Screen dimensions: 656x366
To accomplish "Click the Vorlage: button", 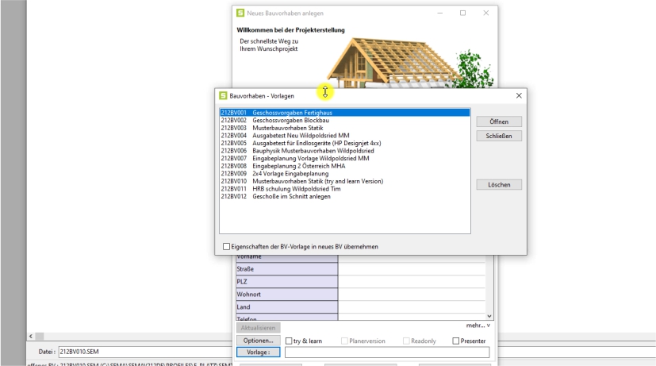I will [x=258, y=352].
